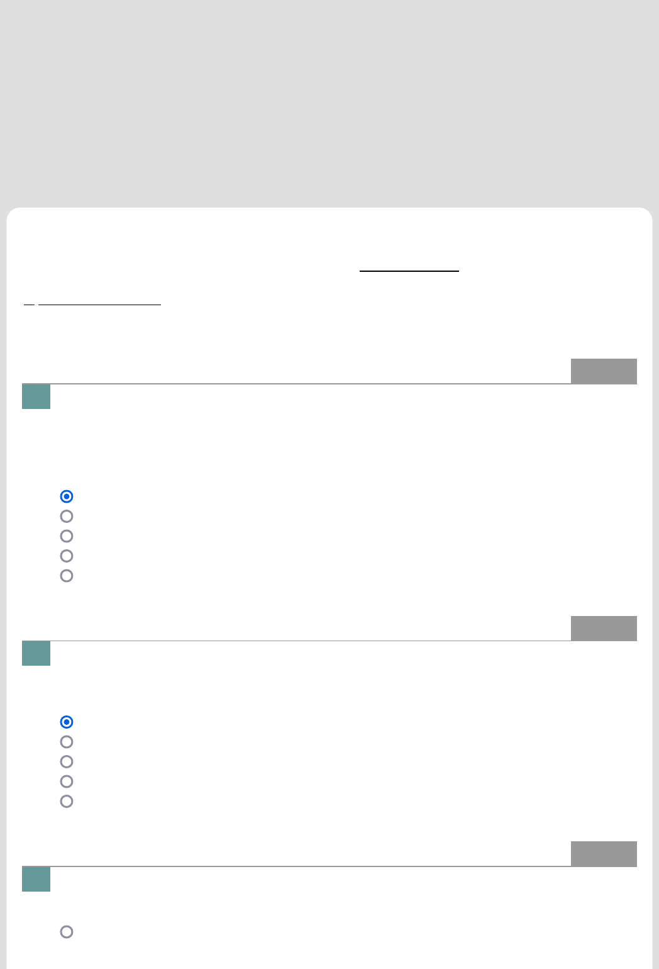Viewport: 659px width, 969px height.
Task: Click the gray points box above first question
Action: tap(604, 371)
